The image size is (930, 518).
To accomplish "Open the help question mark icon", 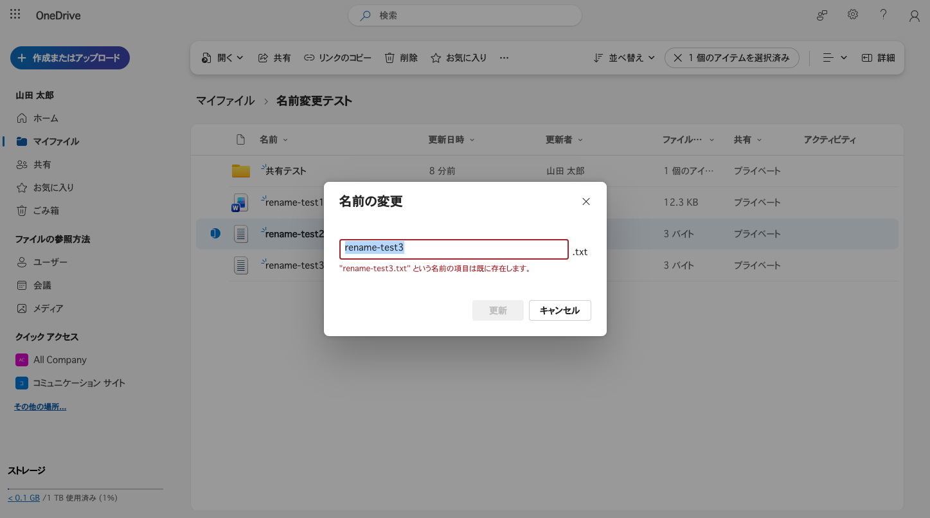I will (x=884, y=15).
